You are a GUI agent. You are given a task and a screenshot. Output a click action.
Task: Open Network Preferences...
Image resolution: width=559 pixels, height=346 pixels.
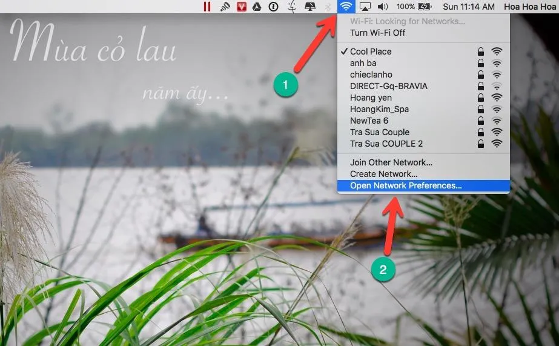tap(423, 185)
